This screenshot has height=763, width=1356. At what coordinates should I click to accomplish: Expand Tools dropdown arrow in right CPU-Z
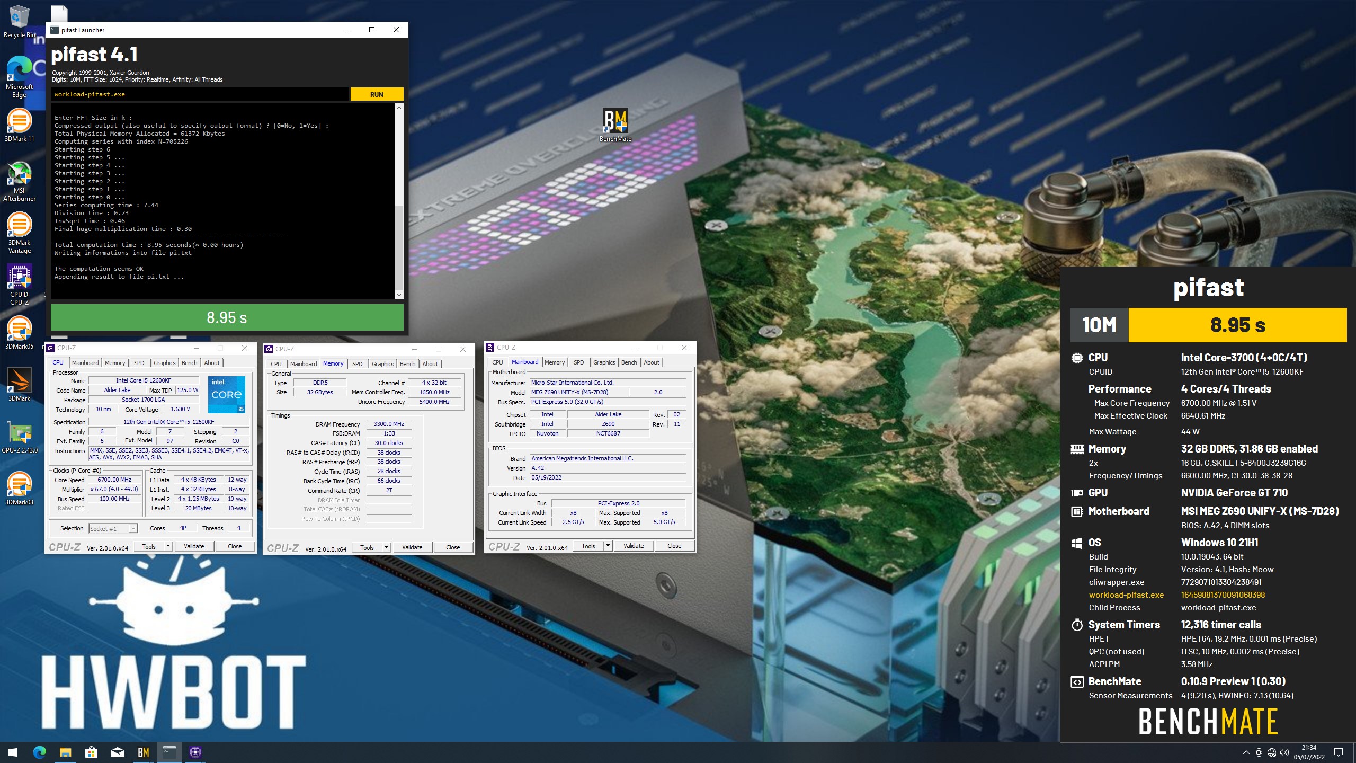coord(608,546)
